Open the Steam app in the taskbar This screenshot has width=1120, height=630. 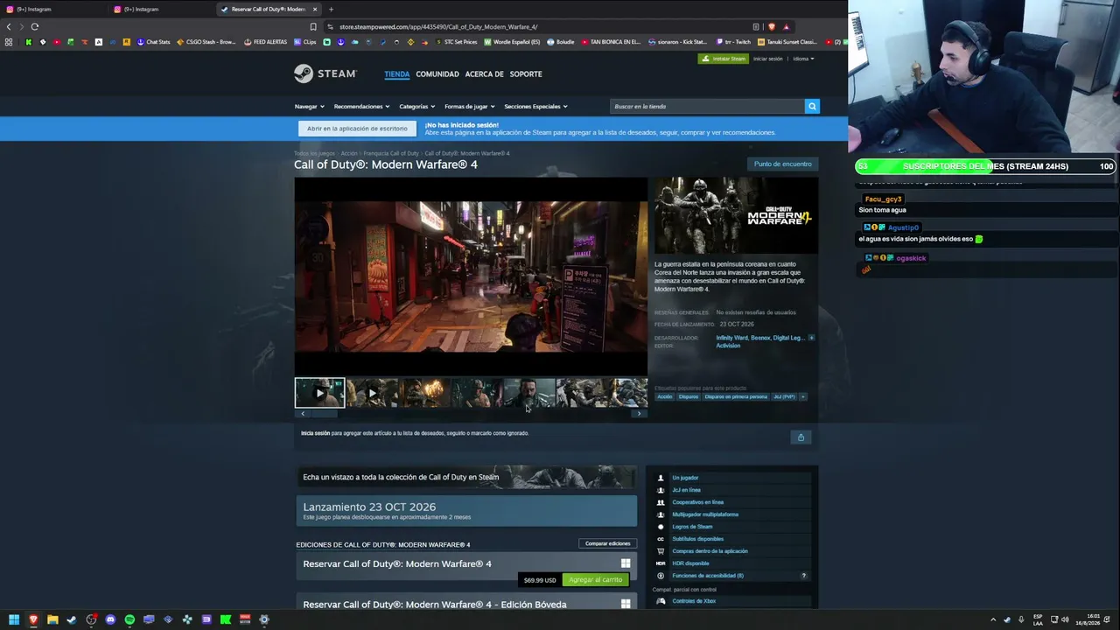point(72,619)
